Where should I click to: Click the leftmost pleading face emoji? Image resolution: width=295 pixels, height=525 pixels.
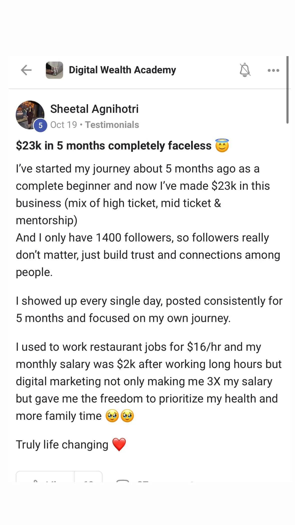click(112, 416)
